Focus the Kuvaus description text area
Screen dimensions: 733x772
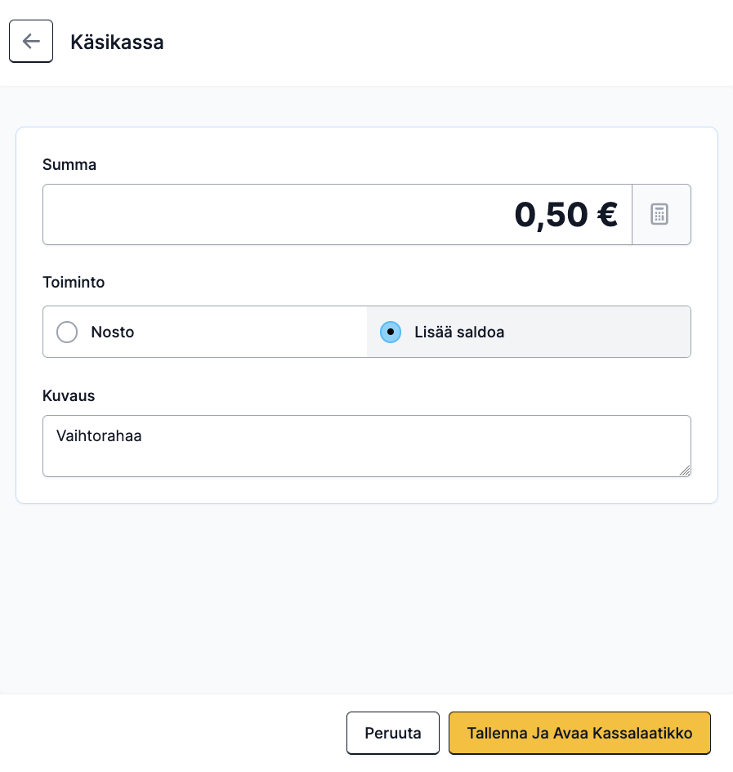click(x=367, y=446)
